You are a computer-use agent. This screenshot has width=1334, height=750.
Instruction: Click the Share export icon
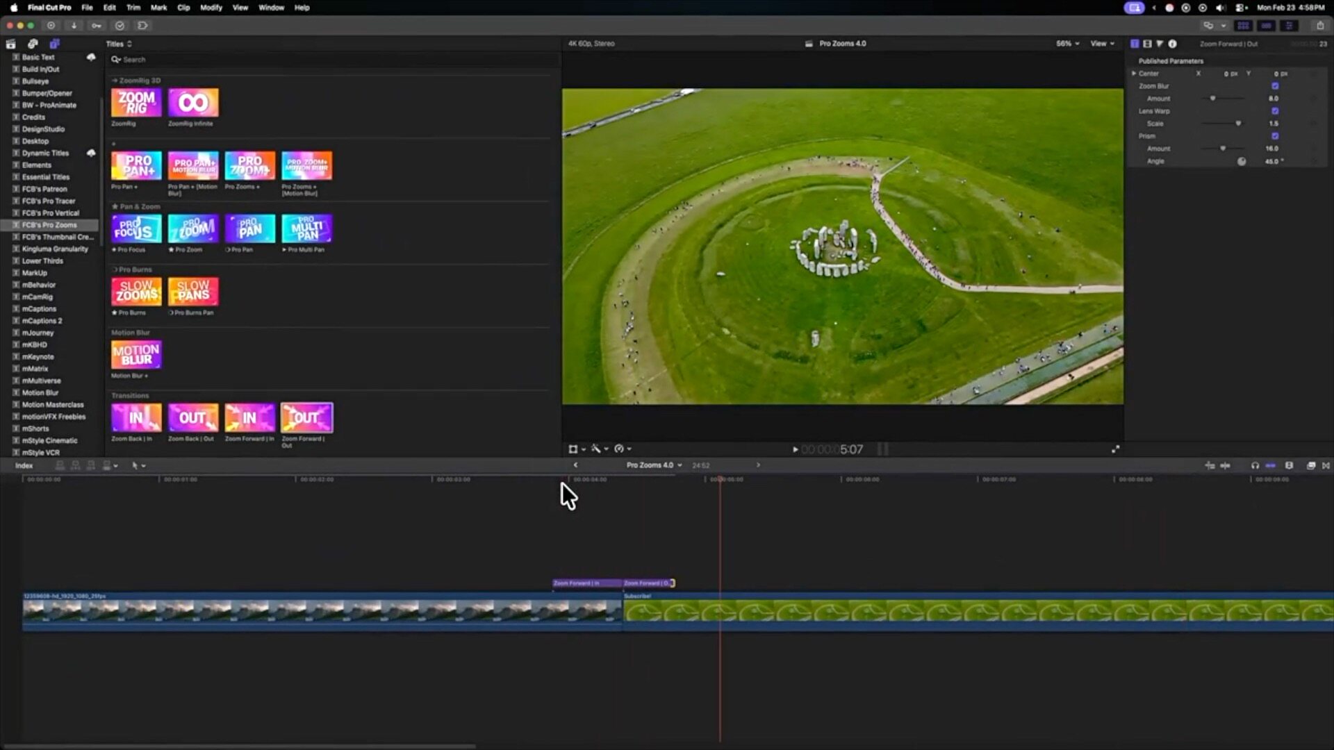coord(1320,26)
